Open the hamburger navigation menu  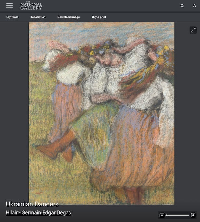pyautogui.click(x=10, y=6)
